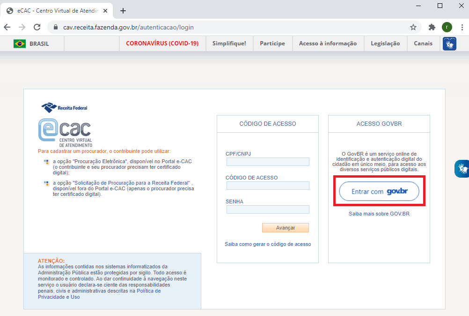Open the Chrome three-dot menu
The image size is (469, 316).
pyautogui.click(x=462, y=27)
